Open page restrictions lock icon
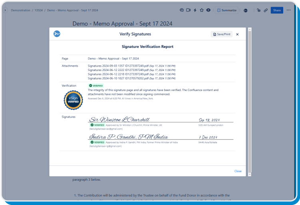 click(x=258, y=10)
